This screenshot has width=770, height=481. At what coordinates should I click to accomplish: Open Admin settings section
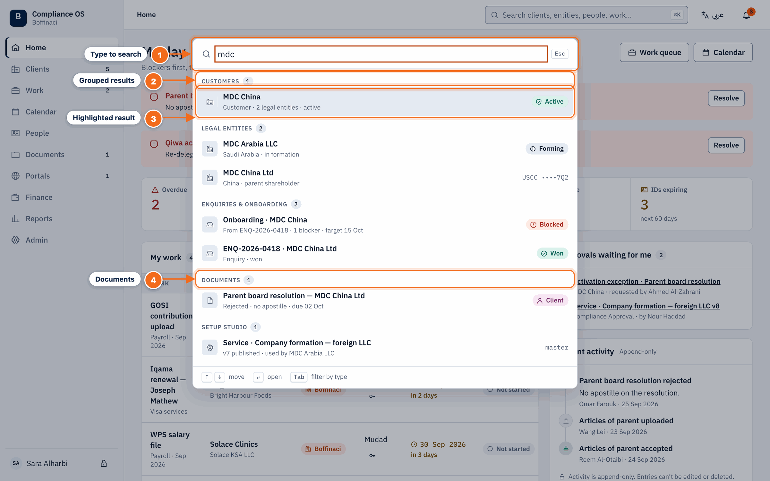[x=62, y=240]
